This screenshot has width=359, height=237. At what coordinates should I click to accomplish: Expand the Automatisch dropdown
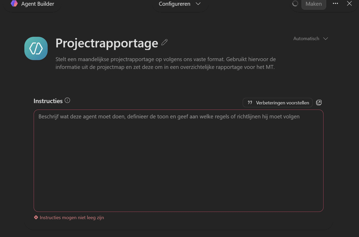coord(311,39)
